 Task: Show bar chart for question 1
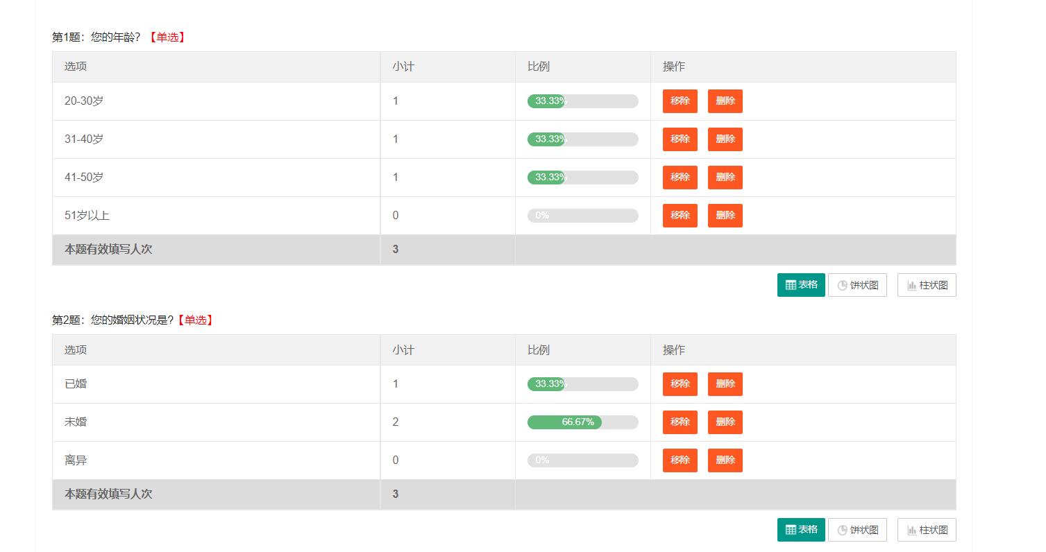[927, 285]
